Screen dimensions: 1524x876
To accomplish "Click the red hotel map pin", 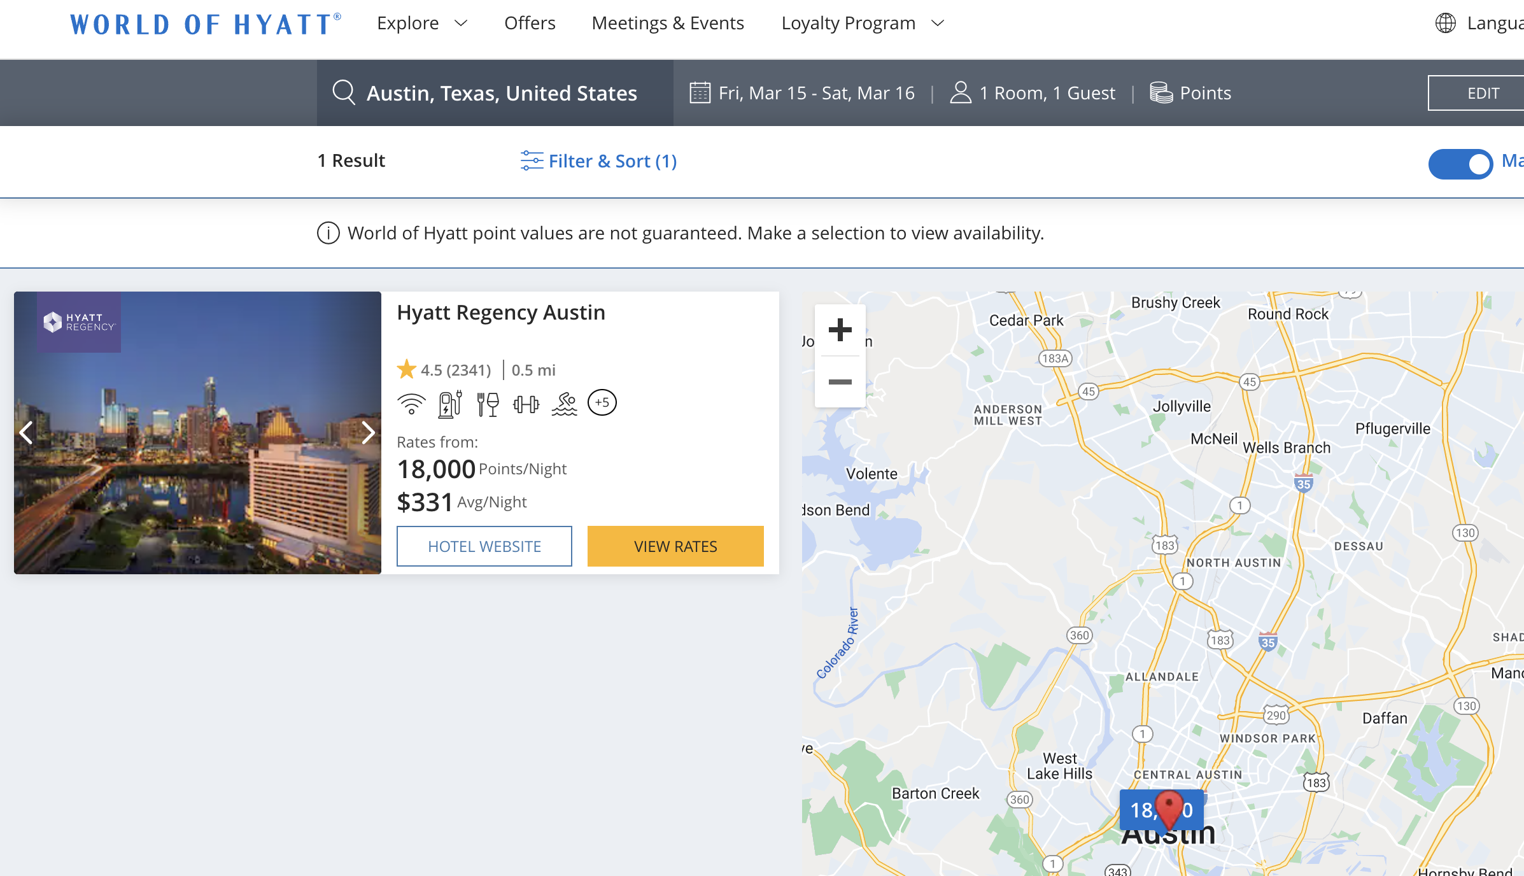I will click(1169, 810).
